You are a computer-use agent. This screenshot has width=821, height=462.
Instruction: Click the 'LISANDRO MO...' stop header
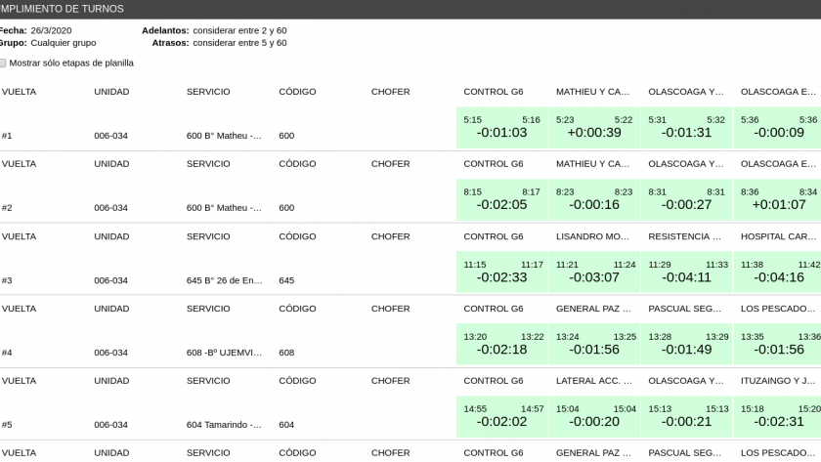[593, 236]
